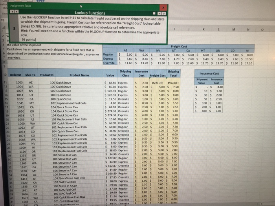Image resolution: width=275 pixels, height=206 pixels.
Task: Select the Freight Cost column header in order table
Action: coord(158,75)
